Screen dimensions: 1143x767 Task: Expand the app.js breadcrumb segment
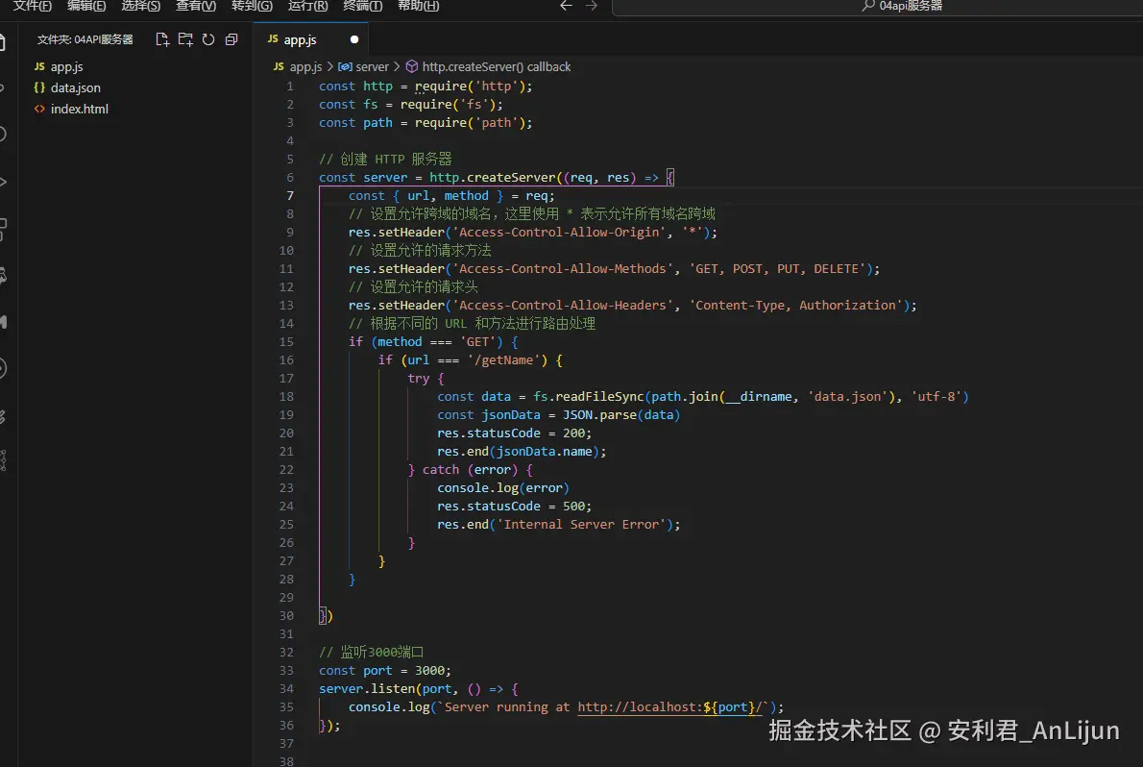click(x=305, y=66)
